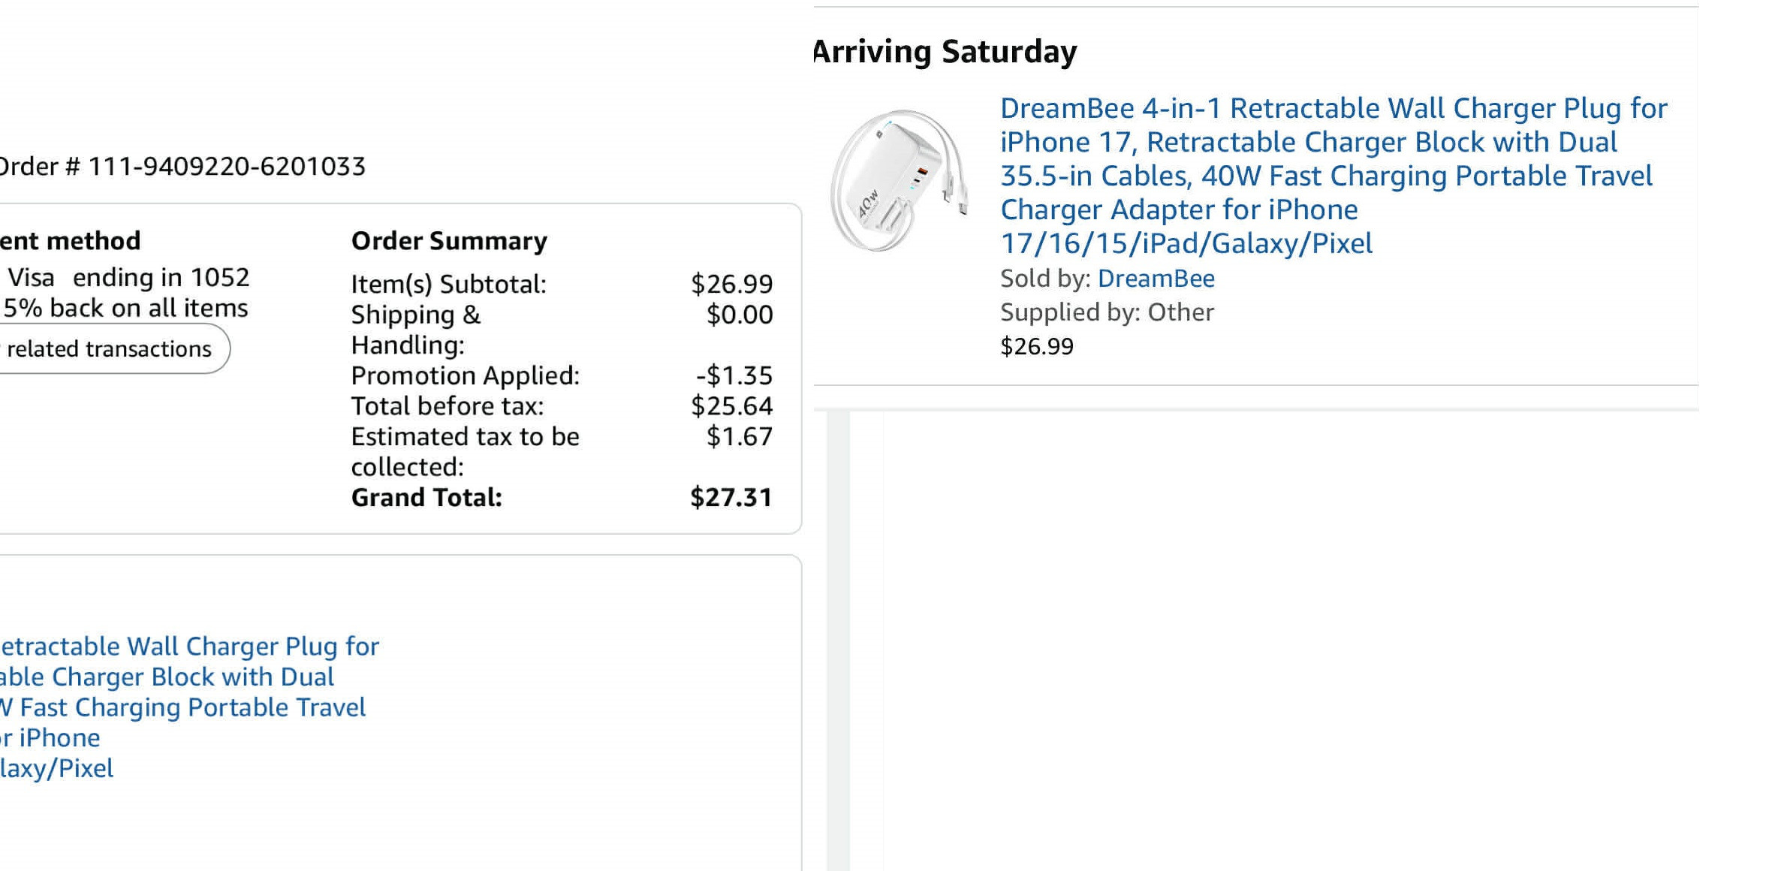The image size is (1769, 871).
Task: Click the Total before tax amount $25.64
Action: [731, 406]
